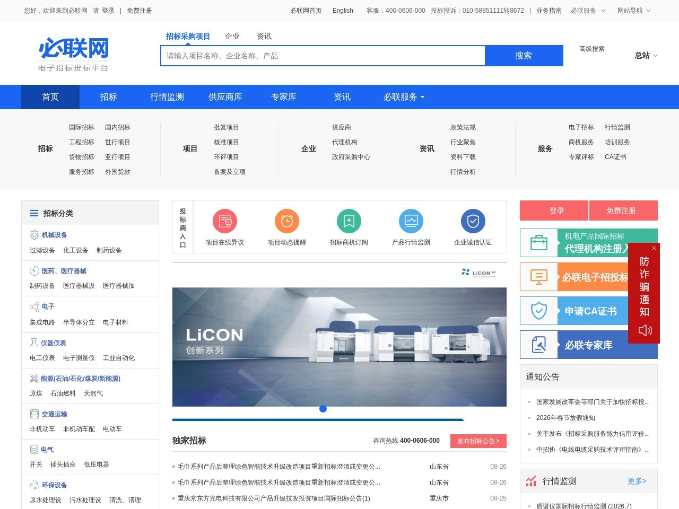Click the red 登录 button
The height and width of the screenshot is (509, 679).
point(554,210)
